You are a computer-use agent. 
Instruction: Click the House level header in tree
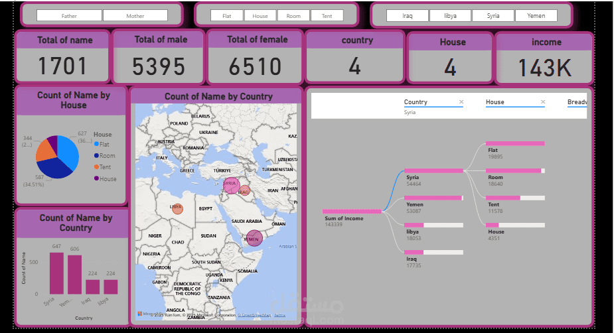(x=495, y=101)
